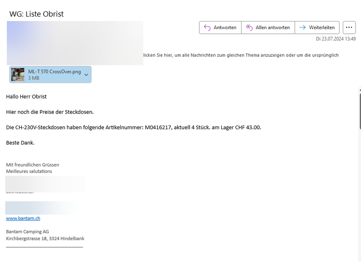Click the Weiterleiten forward arrow icon

coord(302,27)
